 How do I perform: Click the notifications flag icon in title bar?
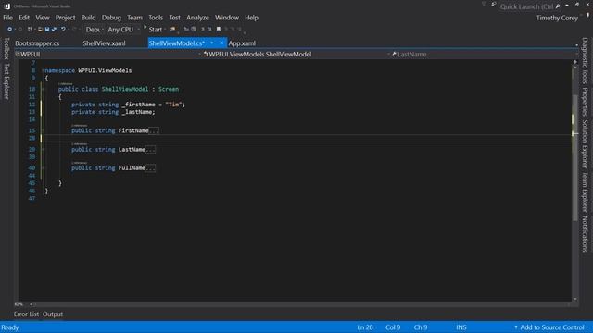pos(484,5)
